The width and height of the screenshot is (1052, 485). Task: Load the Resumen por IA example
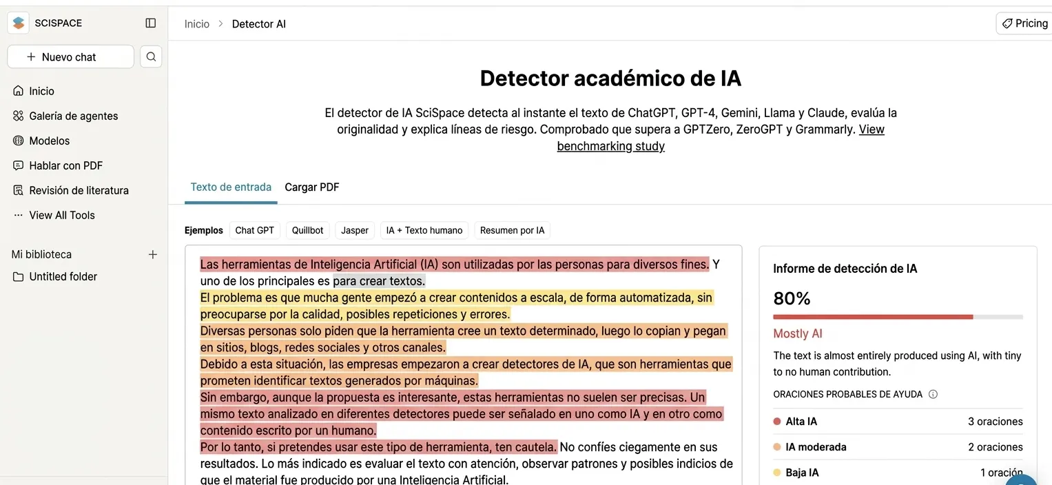(x=512, y=230)
